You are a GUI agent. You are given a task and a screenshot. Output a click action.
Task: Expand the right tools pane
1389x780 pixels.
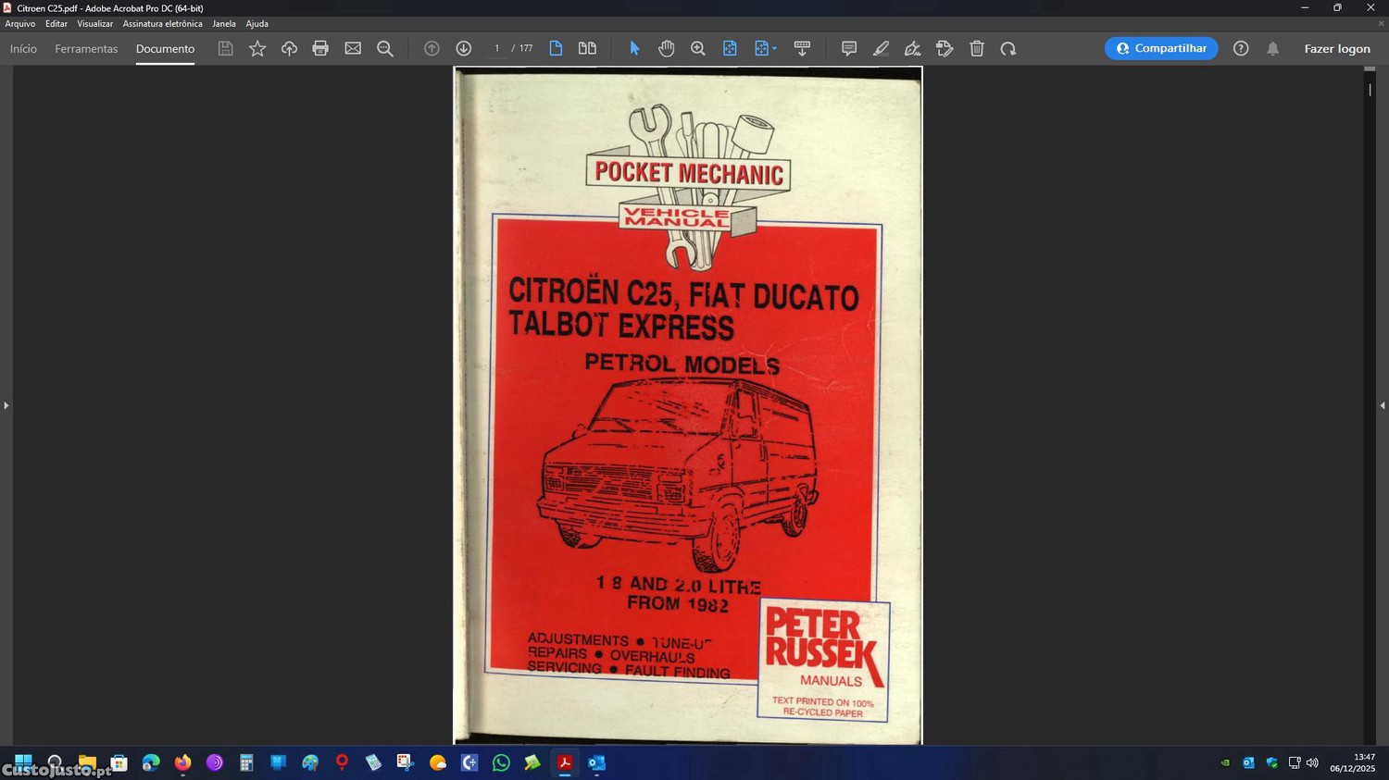1383,405
